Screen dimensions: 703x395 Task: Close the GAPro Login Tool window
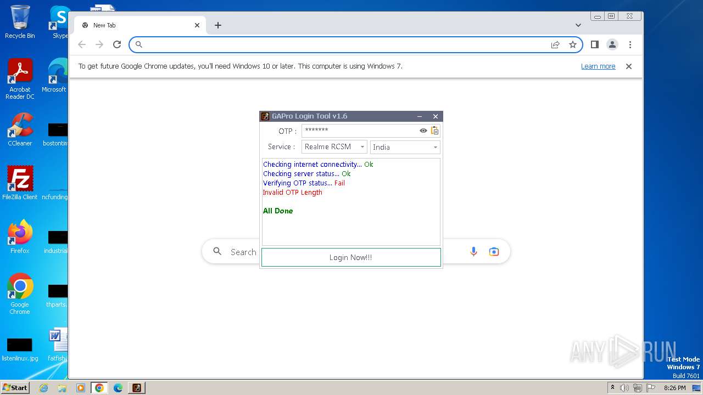(436, 116)
